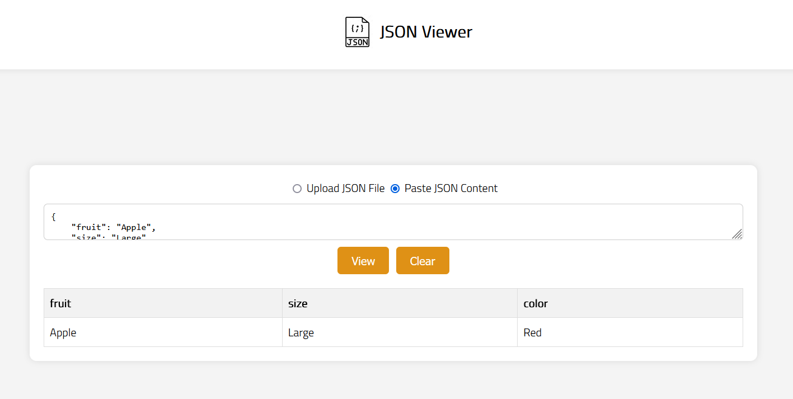Click the fruit column header
793x399 pixels.
[x=163, y=303]
